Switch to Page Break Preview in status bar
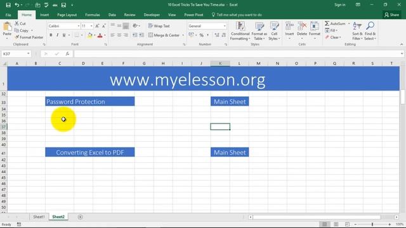406x228 pixels. 347,224
